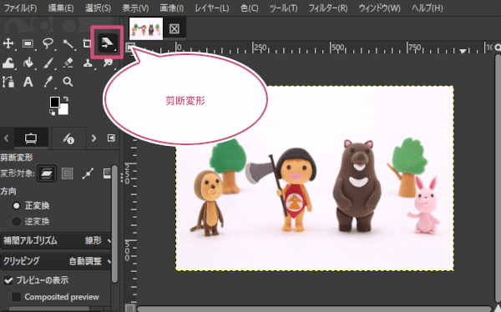Select the Free Select lasso tool
This screenshot has height=312, width=501.
coord(48,43)
